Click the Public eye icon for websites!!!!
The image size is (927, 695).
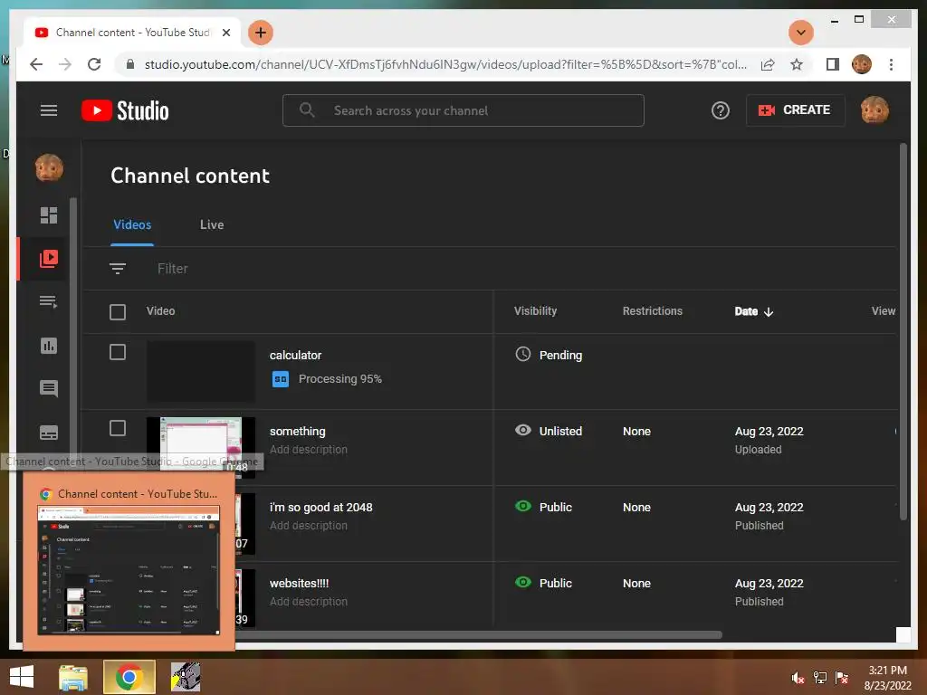coord(523,582)
